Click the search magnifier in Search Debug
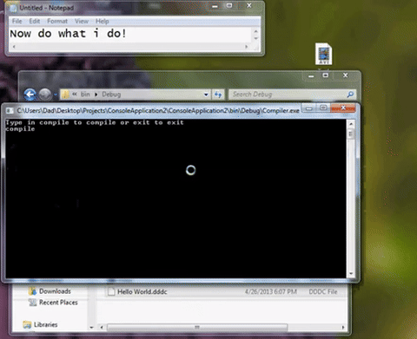 [x=350, y=95]
